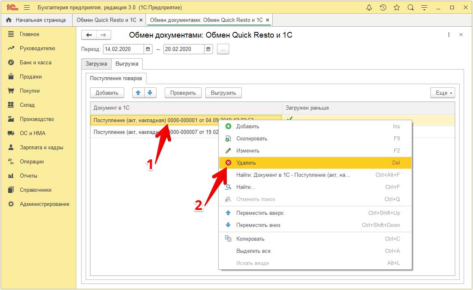Screen dimensions: 473x290
Task: Click the end date field 20.02.2020
Action: 184,49
